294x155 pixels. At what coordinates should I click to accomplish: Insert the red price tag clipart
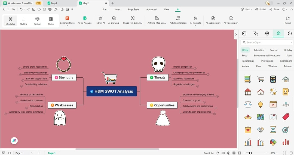coord(286,117)
